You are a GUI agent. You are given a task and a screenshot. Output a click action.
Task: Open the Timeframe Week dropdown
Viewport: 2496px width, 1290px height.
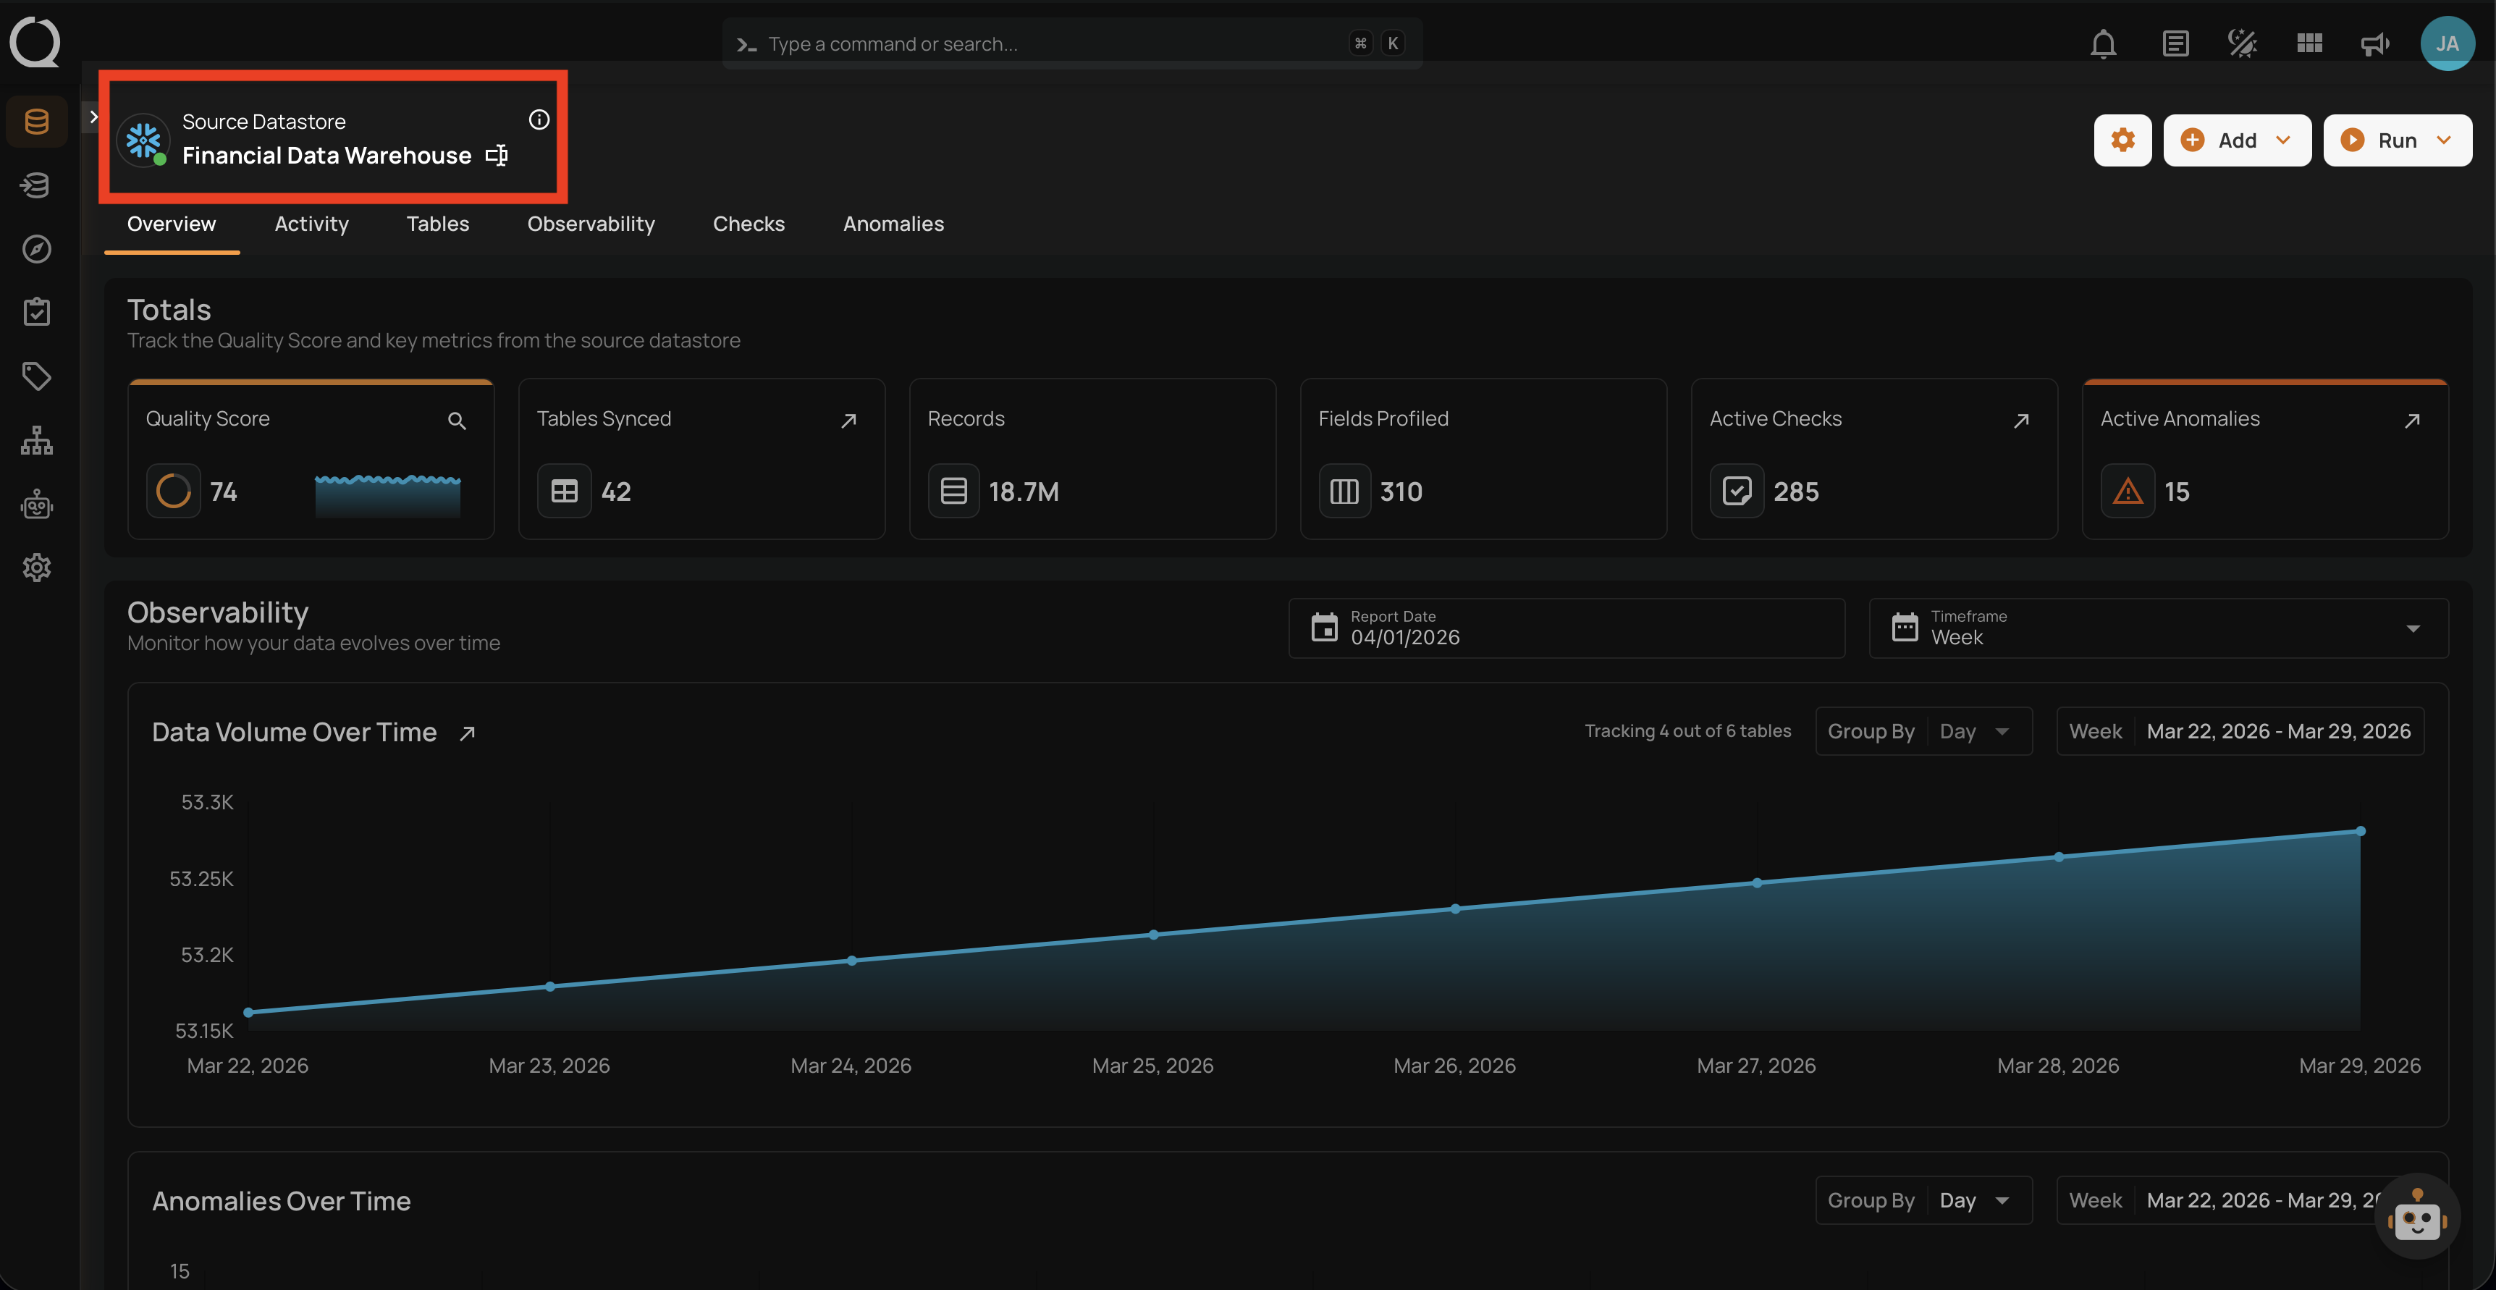[x=2158, y=628]
